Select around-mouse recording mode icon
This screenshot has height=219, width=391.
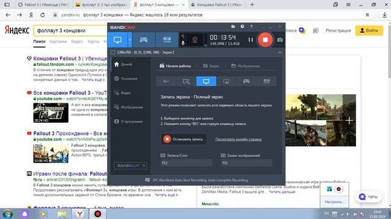click(x=226, y=81)
